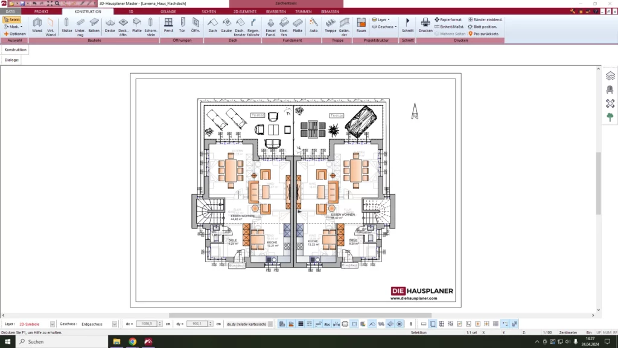Click Blatt position. button

click(x=482, y=27)
